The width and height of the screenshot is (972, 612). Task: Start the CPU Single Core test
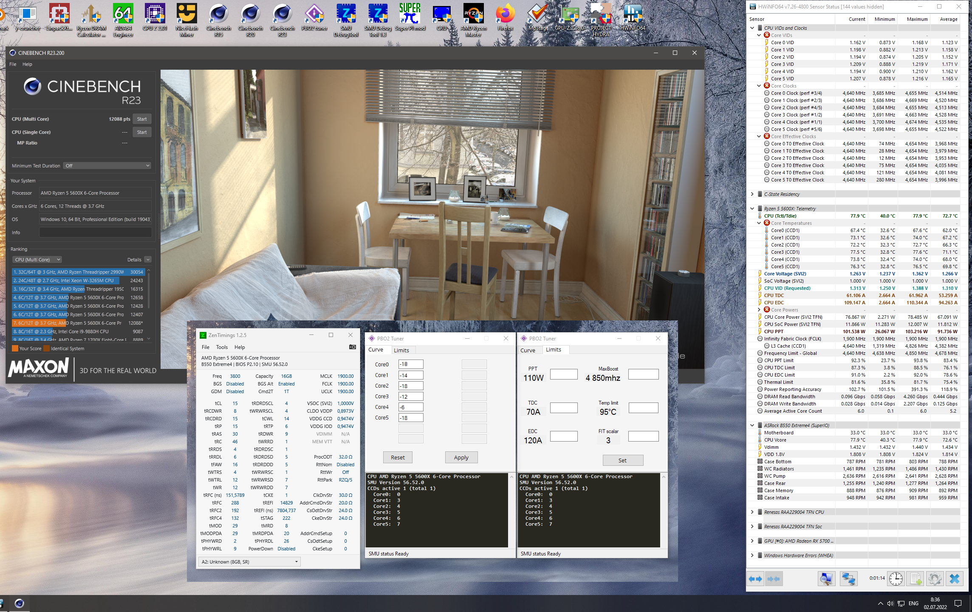coord(142,132)
